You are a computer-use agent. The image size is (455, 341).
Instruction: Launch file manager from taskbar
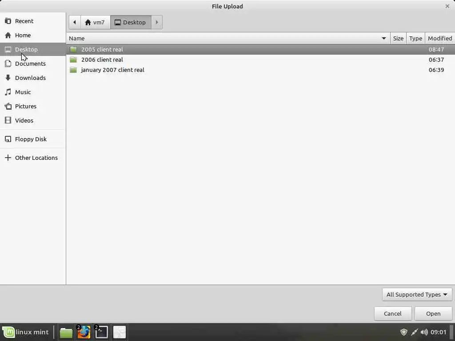click(66, 332)
